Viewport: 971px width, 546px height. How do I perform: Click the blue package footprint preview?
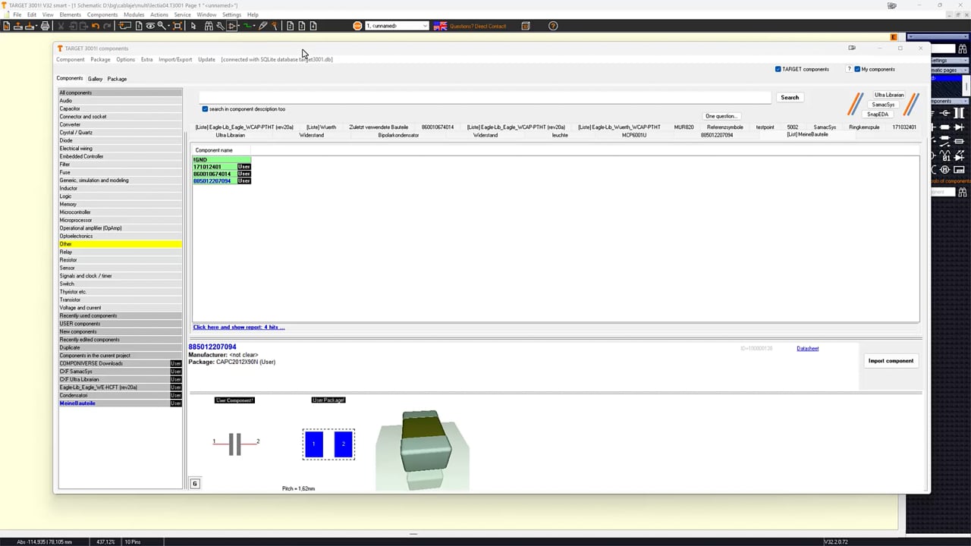tap(328, 444)
